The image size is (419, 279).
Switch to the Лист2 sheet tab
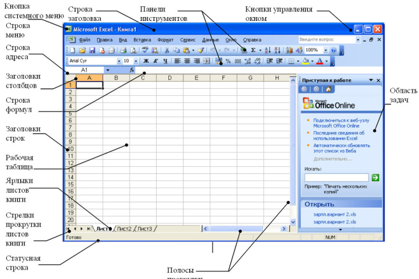click(124, 229)
